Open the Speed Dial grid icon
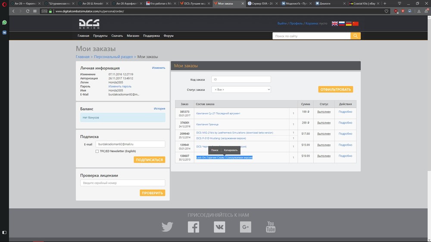Viewport: 431px width, 242px height. pos(35,11)
